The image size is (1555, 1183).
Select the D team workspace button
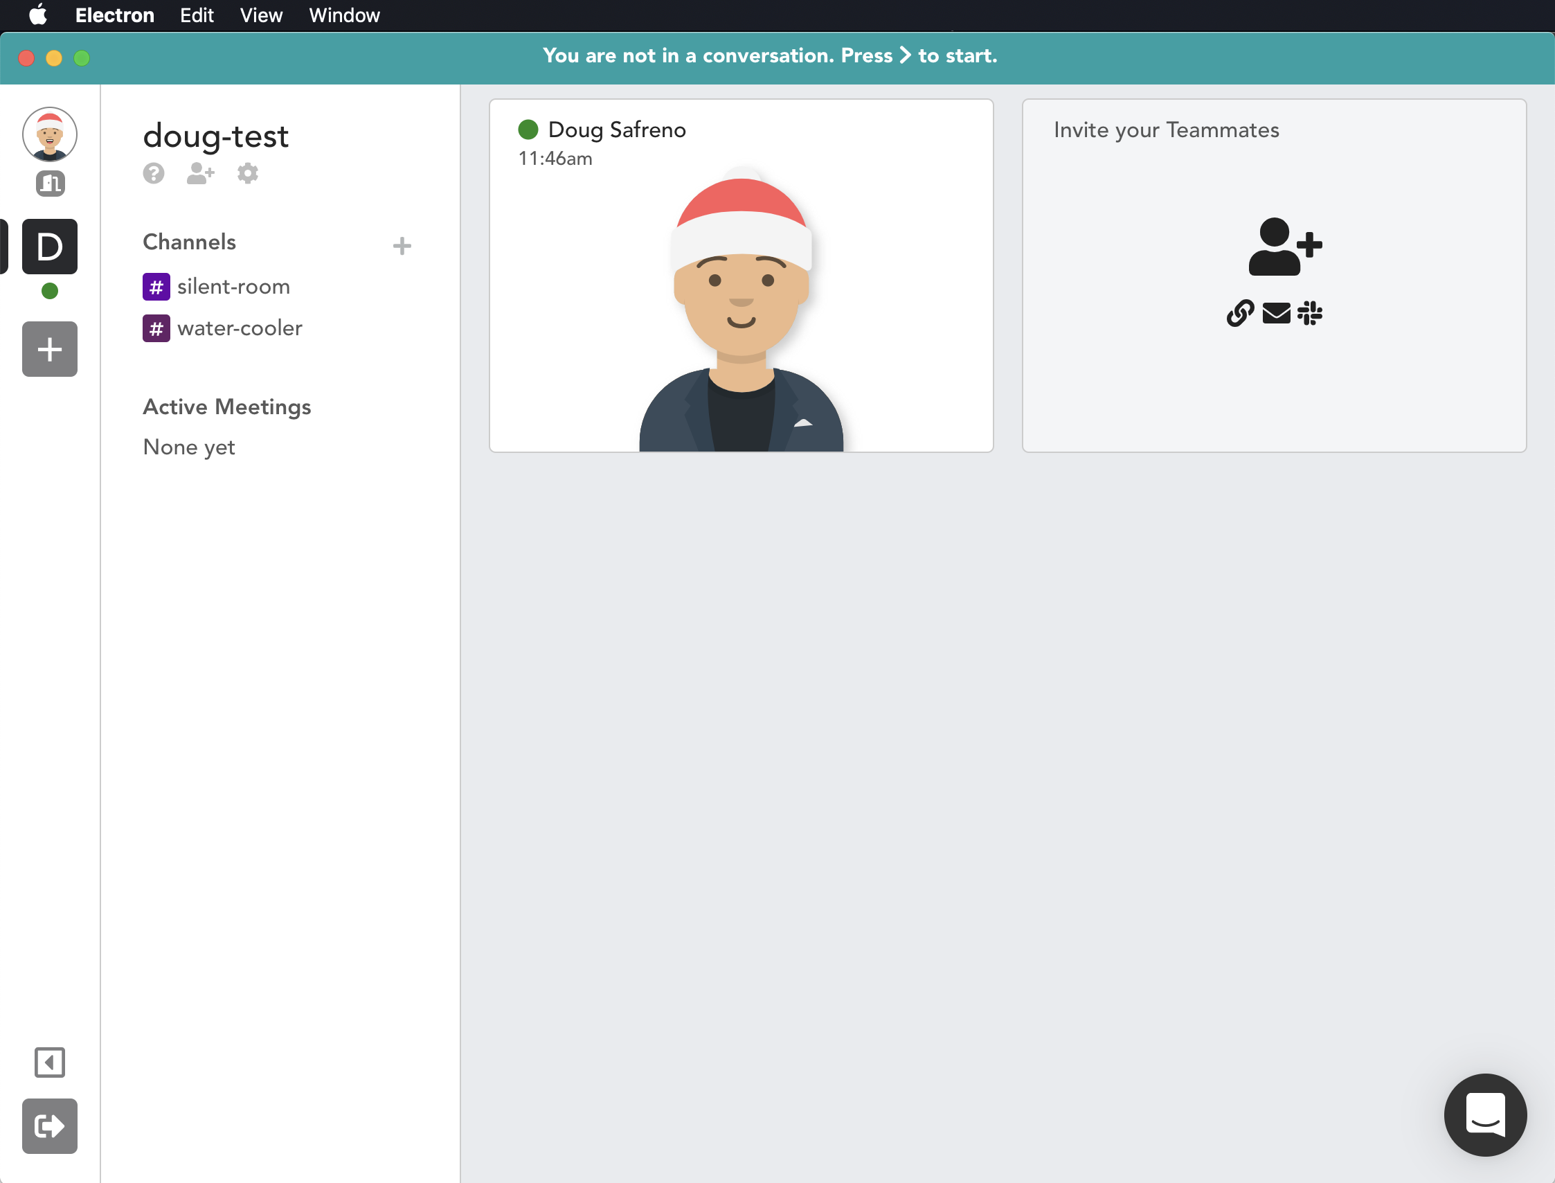49,247
